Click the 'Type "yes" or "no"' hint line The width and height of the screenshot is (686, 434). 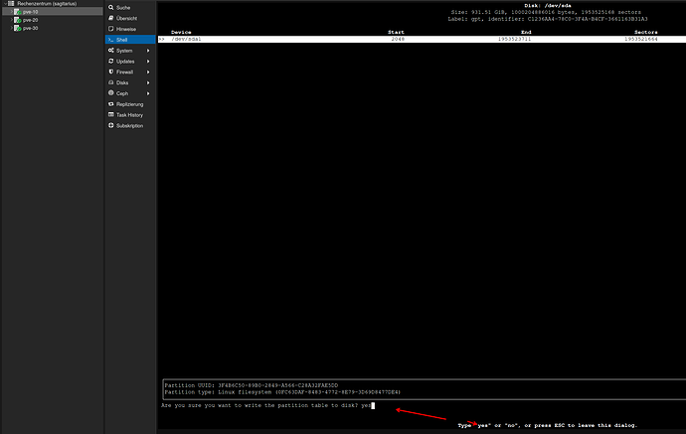pyautogui.click(x=548, y=425)
